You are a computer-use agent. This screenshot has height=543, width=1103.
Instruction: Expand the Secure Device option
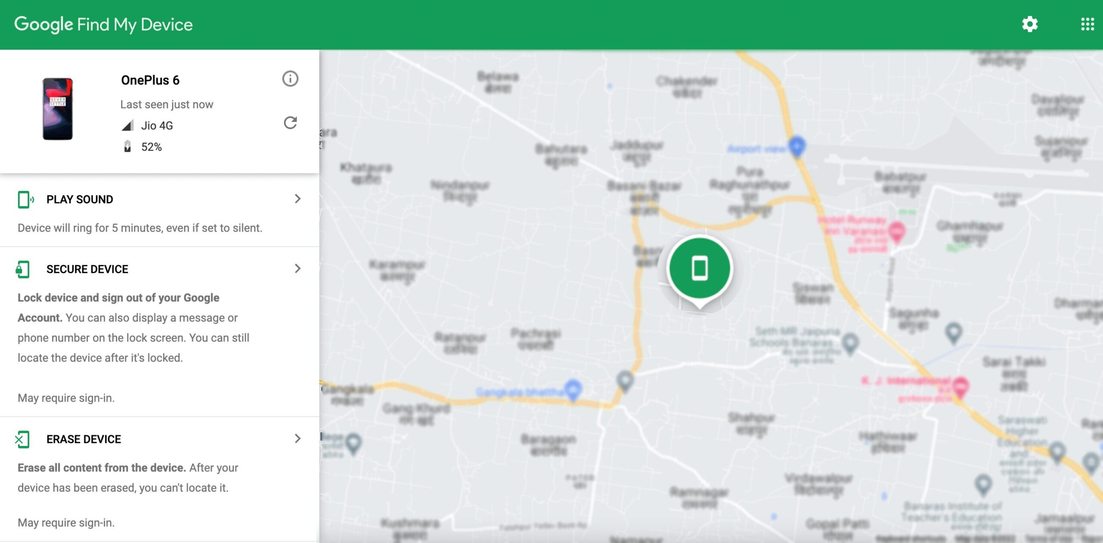click(298, 268)
